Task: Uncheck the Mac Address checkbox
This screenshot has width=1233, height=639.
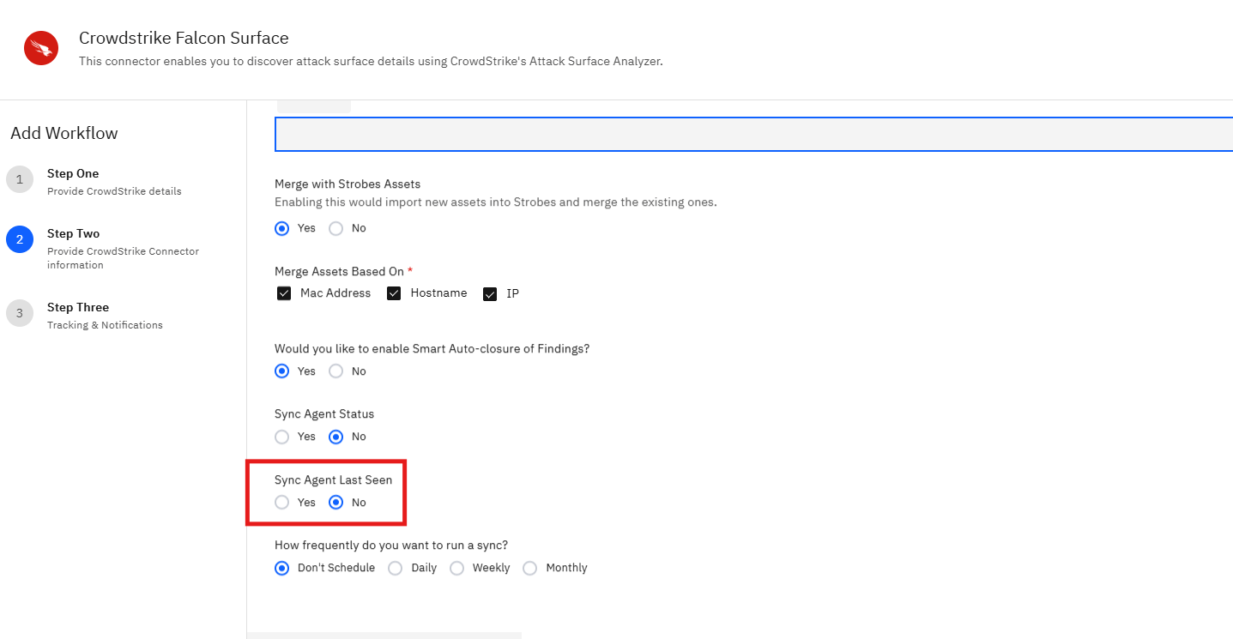Action: tap(284, 293)
